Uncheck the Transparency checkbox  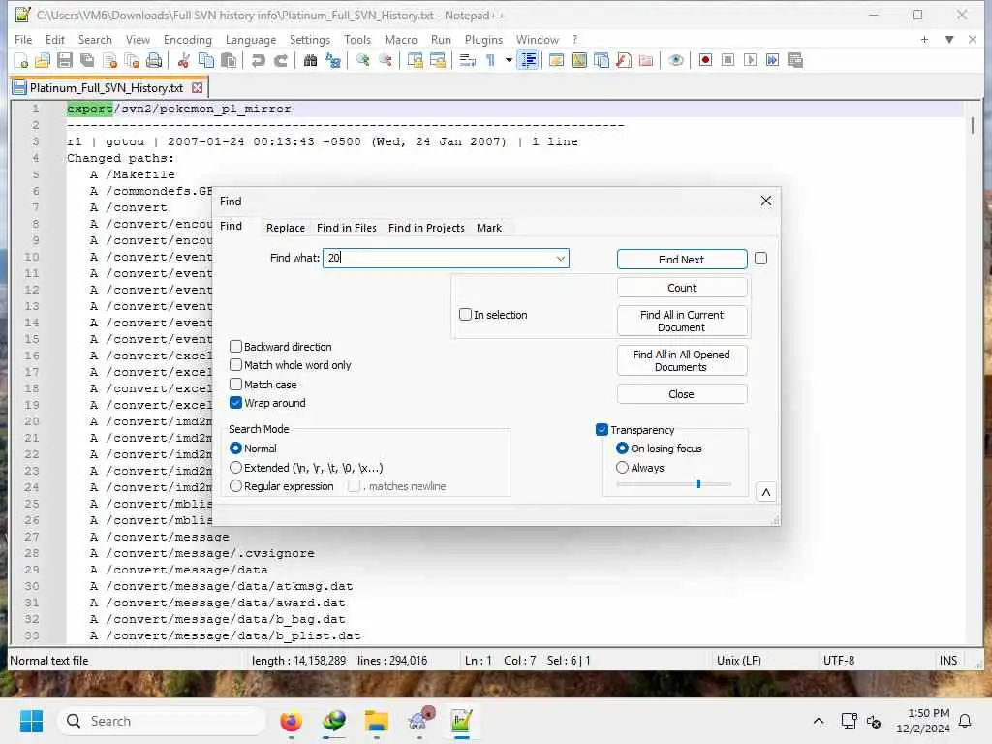coord(602,429)
